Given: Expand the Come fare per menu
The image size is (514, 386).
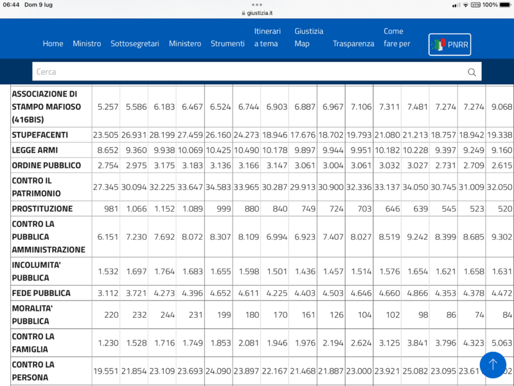Looking at the screenshot, I should click(396, 37).
